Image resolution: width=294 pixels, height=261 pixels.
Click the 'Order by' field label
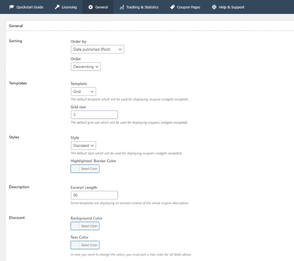[78, 41]
